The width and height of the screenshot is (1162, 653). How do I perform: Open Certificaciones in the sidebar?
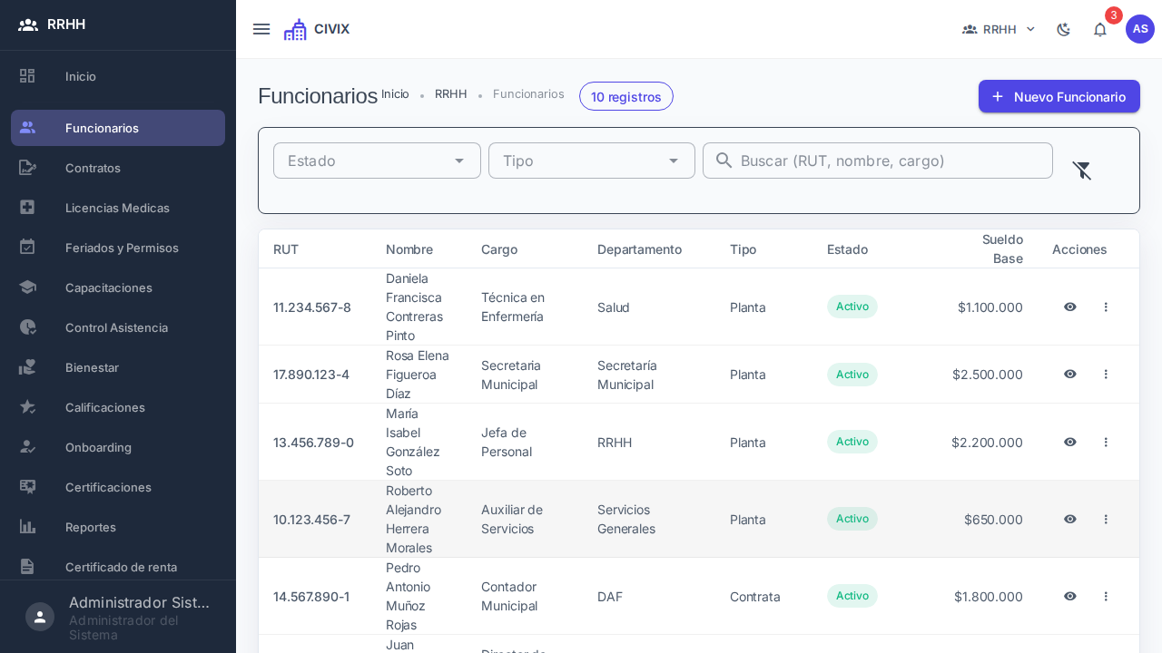click(x=118, y=487)
